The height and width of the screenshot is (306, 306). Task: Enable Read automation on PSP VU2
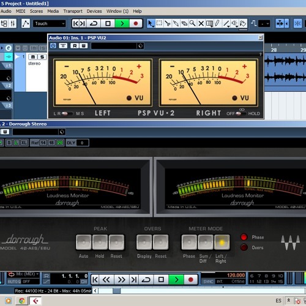[75, 46]
